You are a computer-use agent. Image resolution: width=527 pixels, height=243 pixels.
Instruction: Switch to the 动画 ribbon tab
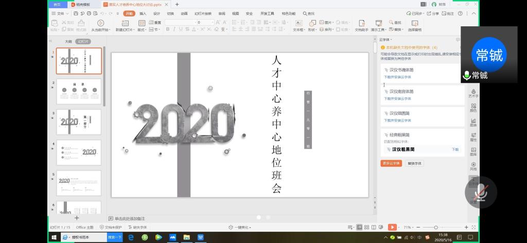click(x=184, y=13)
